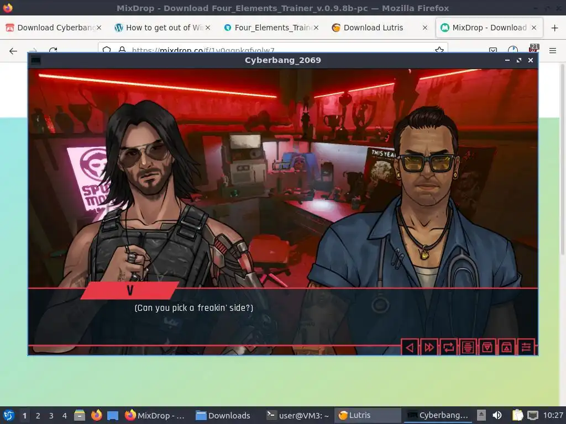
Task: Open the Save game icon
Action: pyautogui.click(x=488, y=348)
